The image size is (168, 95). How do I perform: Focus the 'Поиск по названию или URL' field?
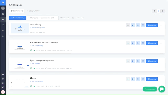point(43,18)
